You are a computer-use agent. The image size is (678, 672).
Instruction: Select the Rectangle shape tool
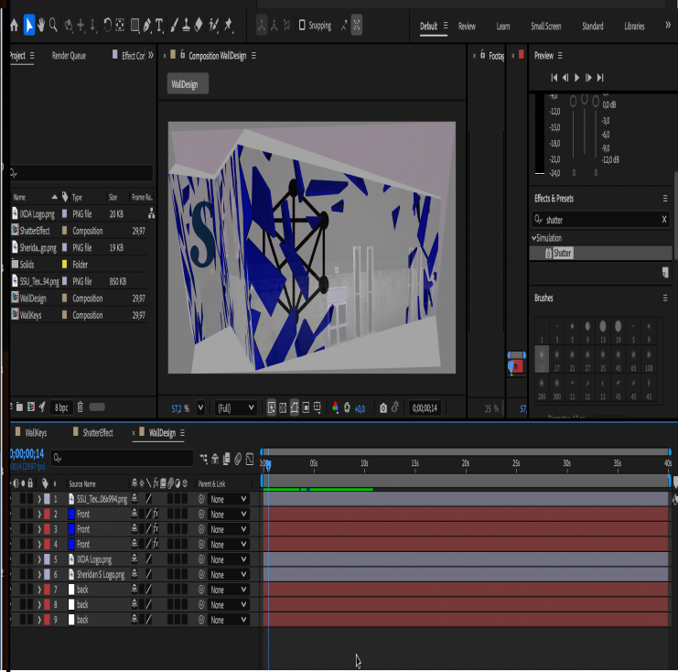[x=135, y=26]
